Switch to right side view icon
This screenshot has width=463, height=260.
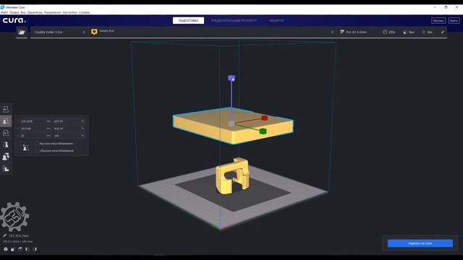click(35, 249)
